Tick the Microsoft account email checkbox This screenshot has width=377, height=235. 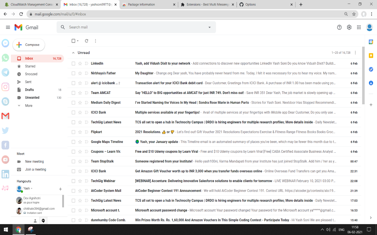[x=73, y=210]
